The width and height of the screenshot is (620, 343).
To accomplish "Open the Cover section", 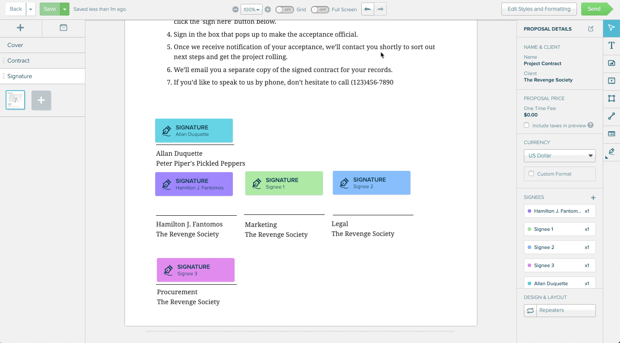I will click(x=42, y=45).
